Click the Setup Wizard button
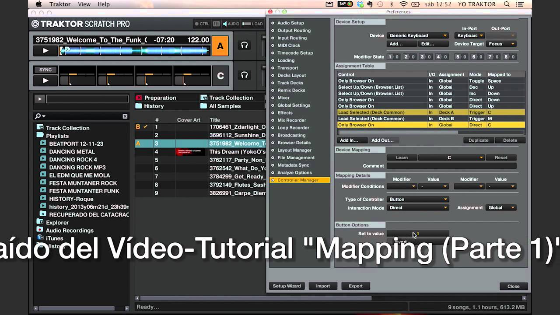This screenshot has width=560, height=315. (287, 286)
